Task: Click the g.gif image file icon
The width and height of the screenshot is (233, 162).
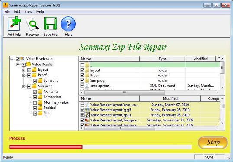Action: pyautogui.click(x=87, y=110)
